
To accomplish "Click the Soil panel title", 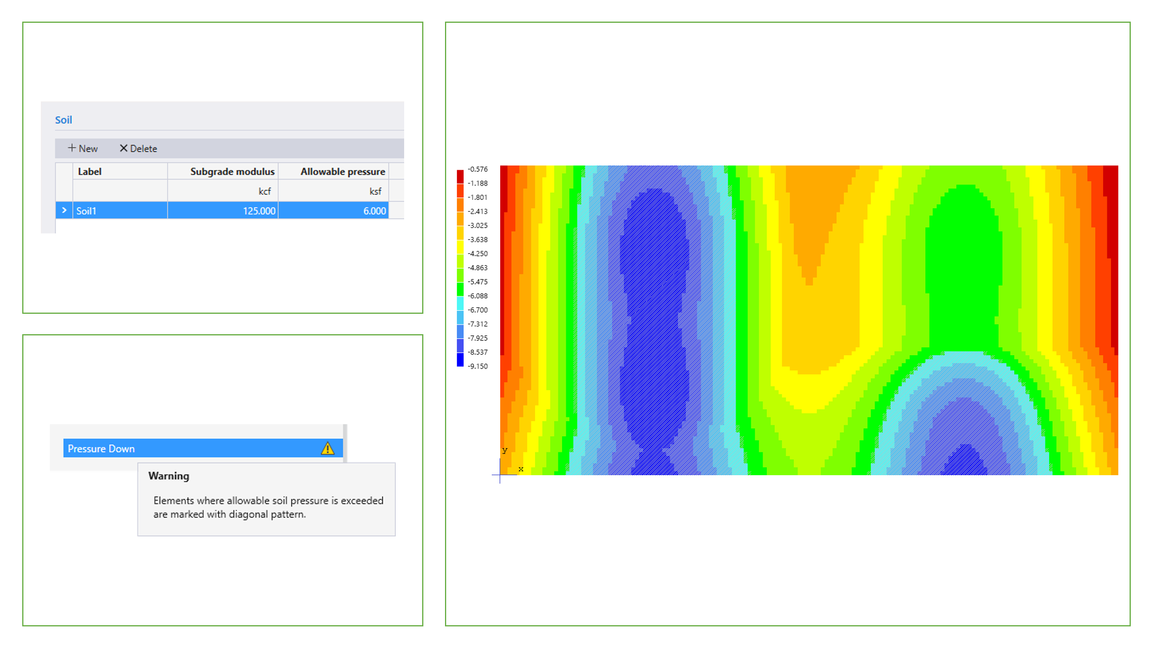I will [63, 119].
